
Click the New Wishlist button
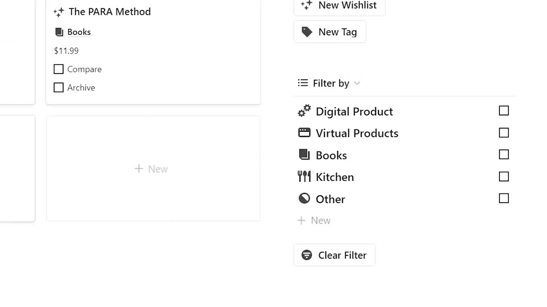point(338,6)
